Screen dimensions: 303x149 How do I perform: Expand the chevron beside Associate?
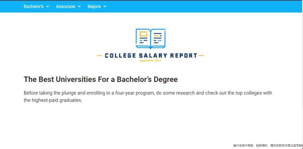(x=79, y=7)
